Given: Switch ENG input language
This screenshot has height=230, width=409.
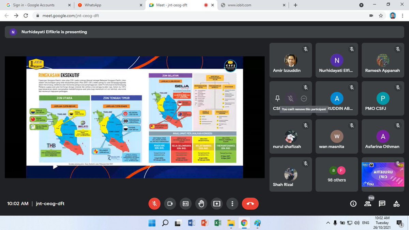Looking at the screenshot, I should [366, 223].
